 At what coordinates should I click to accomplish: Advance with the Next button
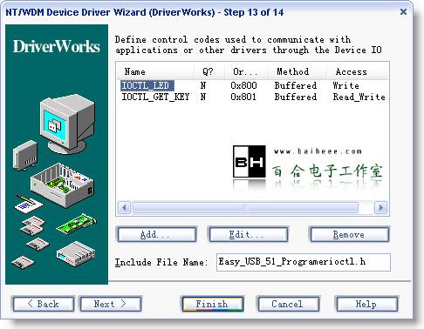pyautogui.click(x=111, y=304)
